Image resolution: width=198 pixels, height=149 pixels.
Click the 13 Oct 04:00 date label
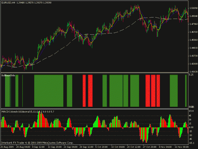[x=118, y=147]
